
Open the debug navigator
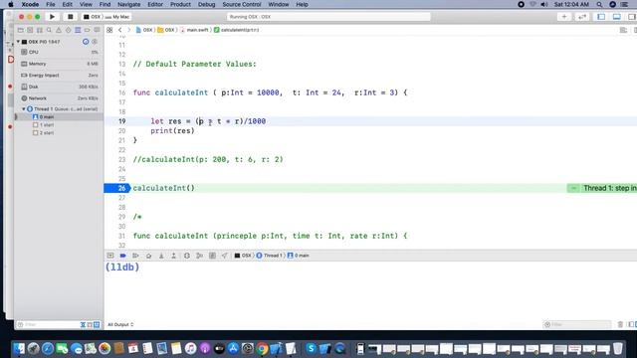pyautogui.click(x=78, y=30)
